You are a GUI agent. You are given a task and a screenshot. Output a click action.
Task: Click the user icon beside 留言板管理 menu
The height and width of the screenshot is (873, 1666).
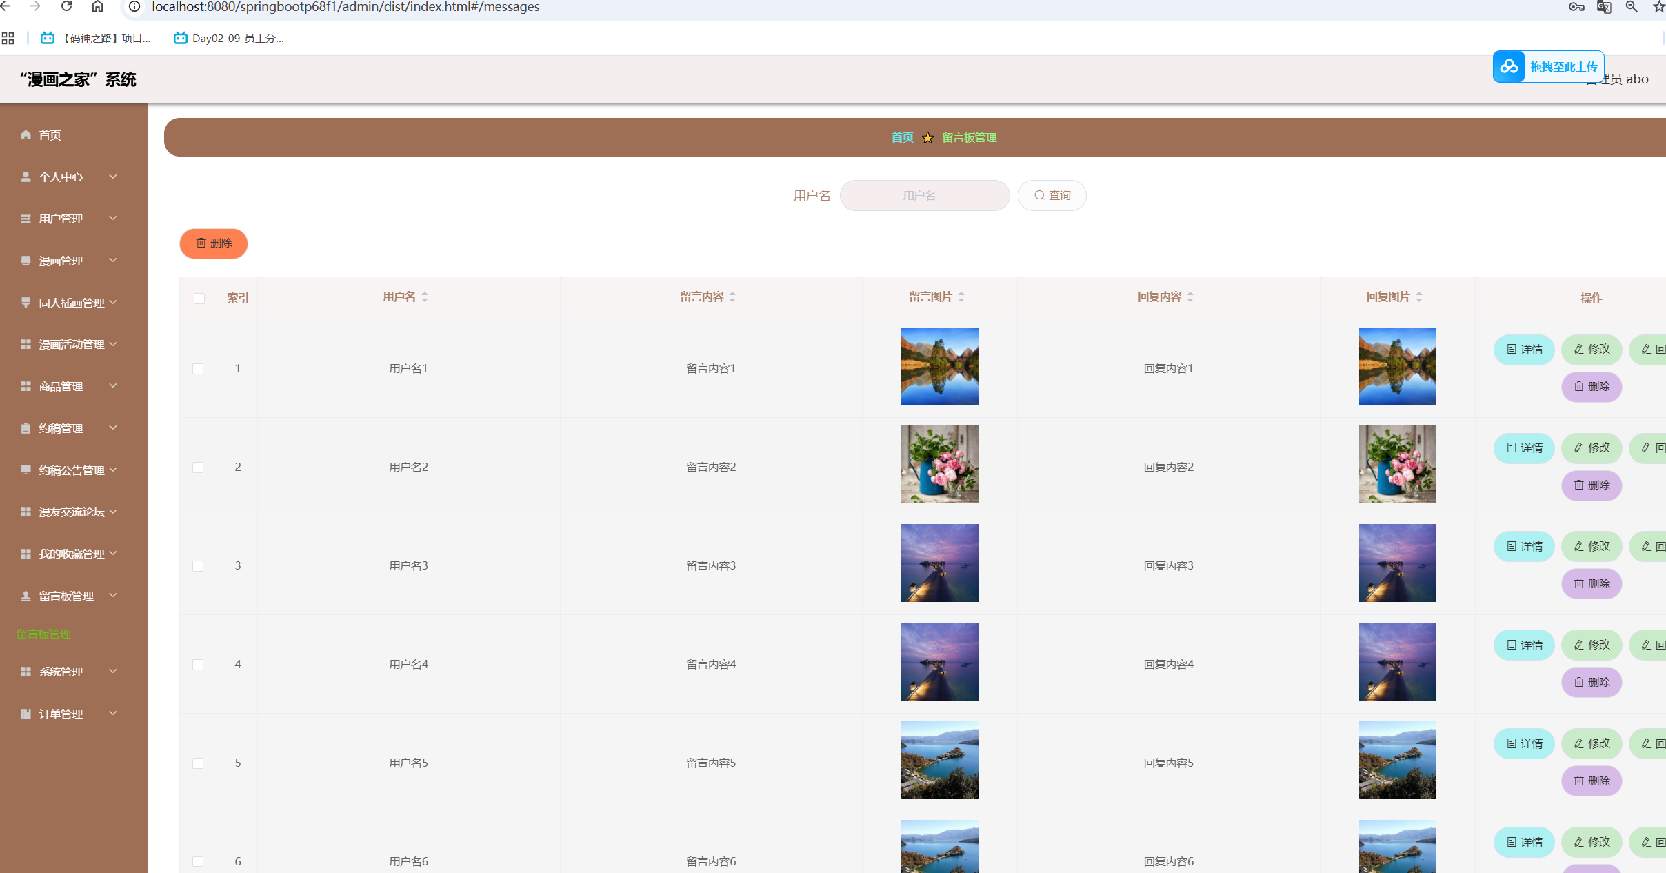(x=26, y=596)
